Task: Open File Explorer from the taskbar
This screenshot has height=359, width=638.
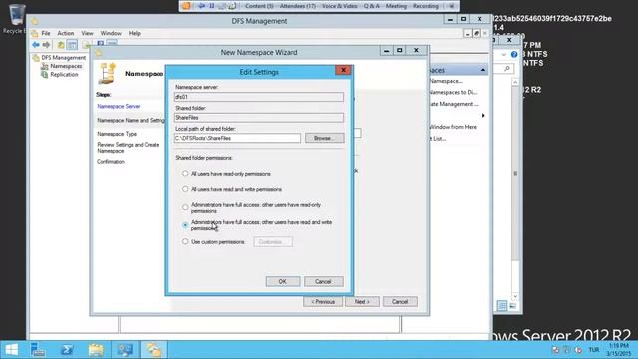Action: 96,350
